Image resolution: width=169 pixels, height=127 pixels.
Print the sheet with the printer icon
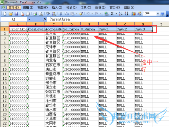[35, 14]
